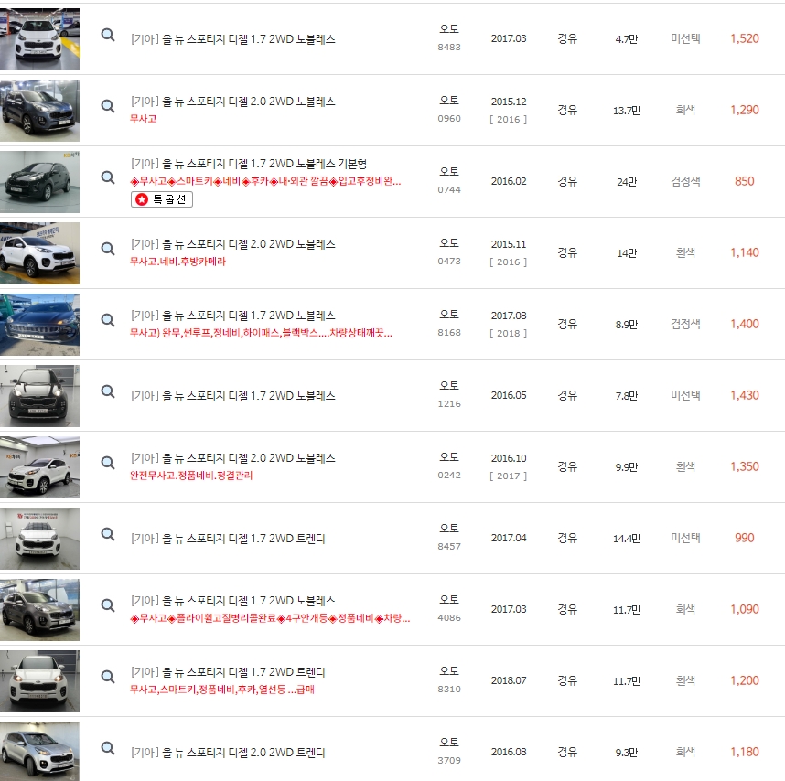Click magnifier icon for the 1,200 price listing
The image size is (785, 781).
coord(108,677)
